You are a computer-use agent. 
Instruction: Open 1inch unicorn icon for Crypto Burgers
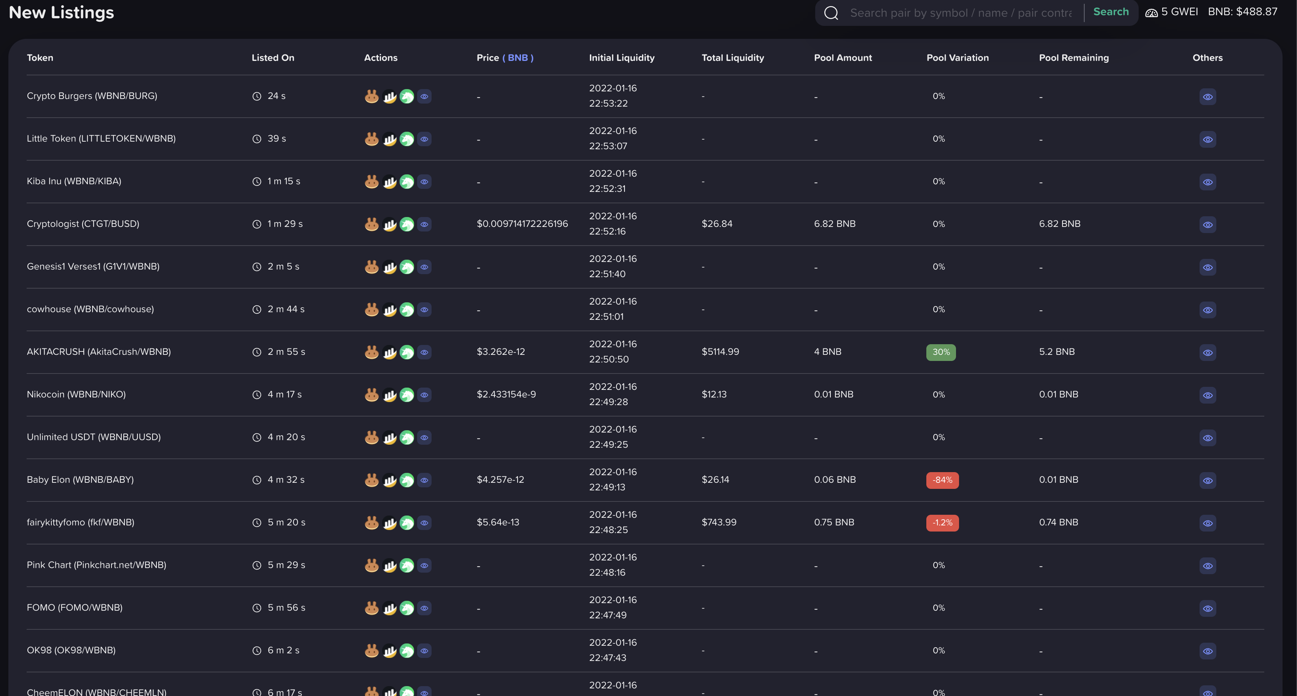click(407, 96)
